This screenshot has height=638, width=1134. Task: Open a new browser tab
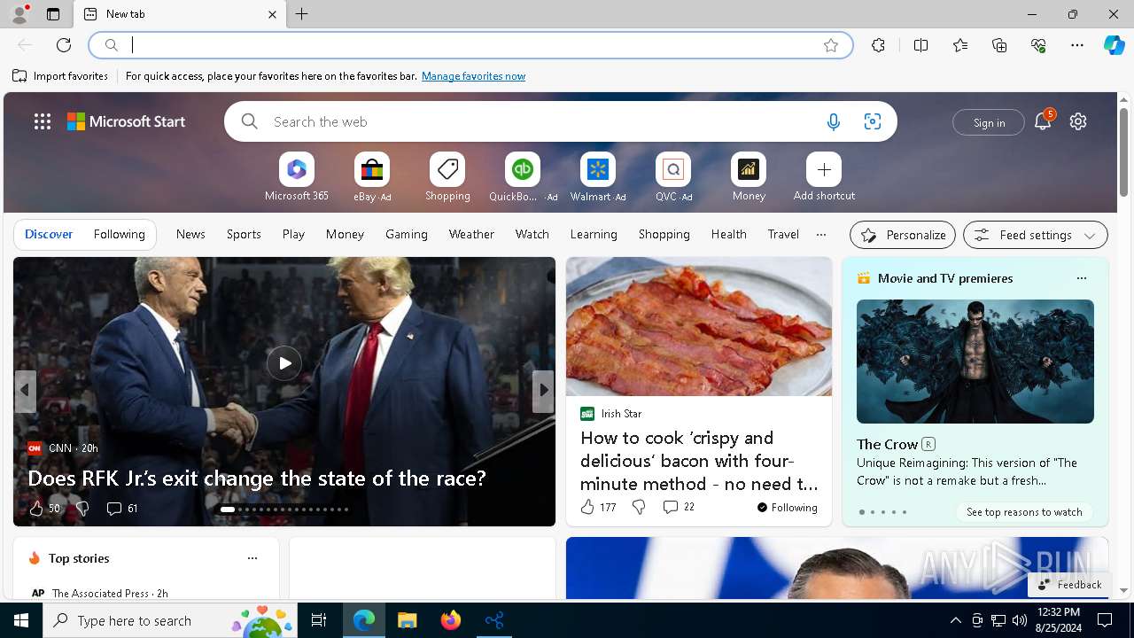pyautogui.click(x=302, y=14)
